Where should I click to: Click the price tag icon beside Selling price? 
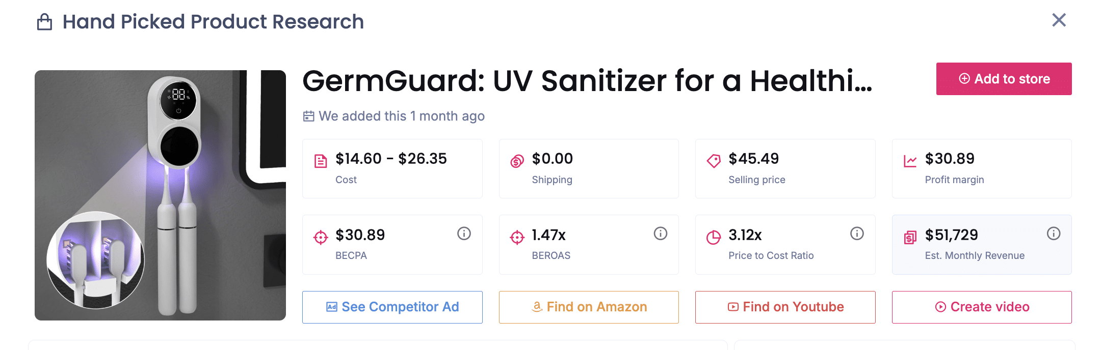(x=713, y=159)
